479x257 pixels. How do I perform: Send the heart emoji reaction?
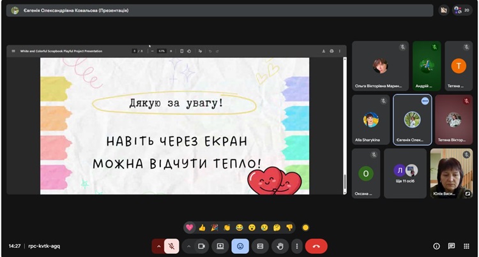(x=189, y=227)
